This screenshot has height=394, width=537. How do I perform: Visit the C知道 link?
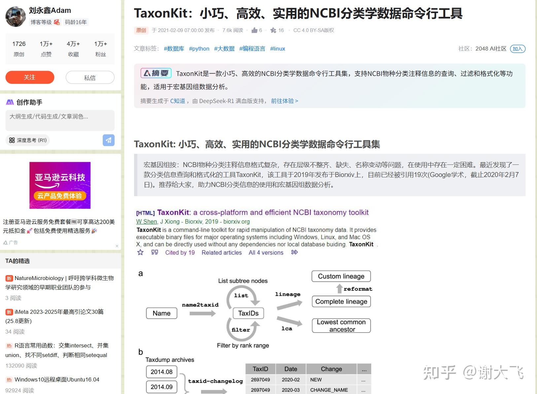coord(177,101)
